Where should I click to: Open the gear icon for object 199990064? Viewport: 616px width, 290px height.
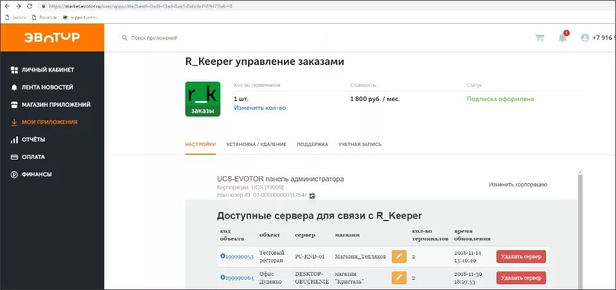[223, 277]
